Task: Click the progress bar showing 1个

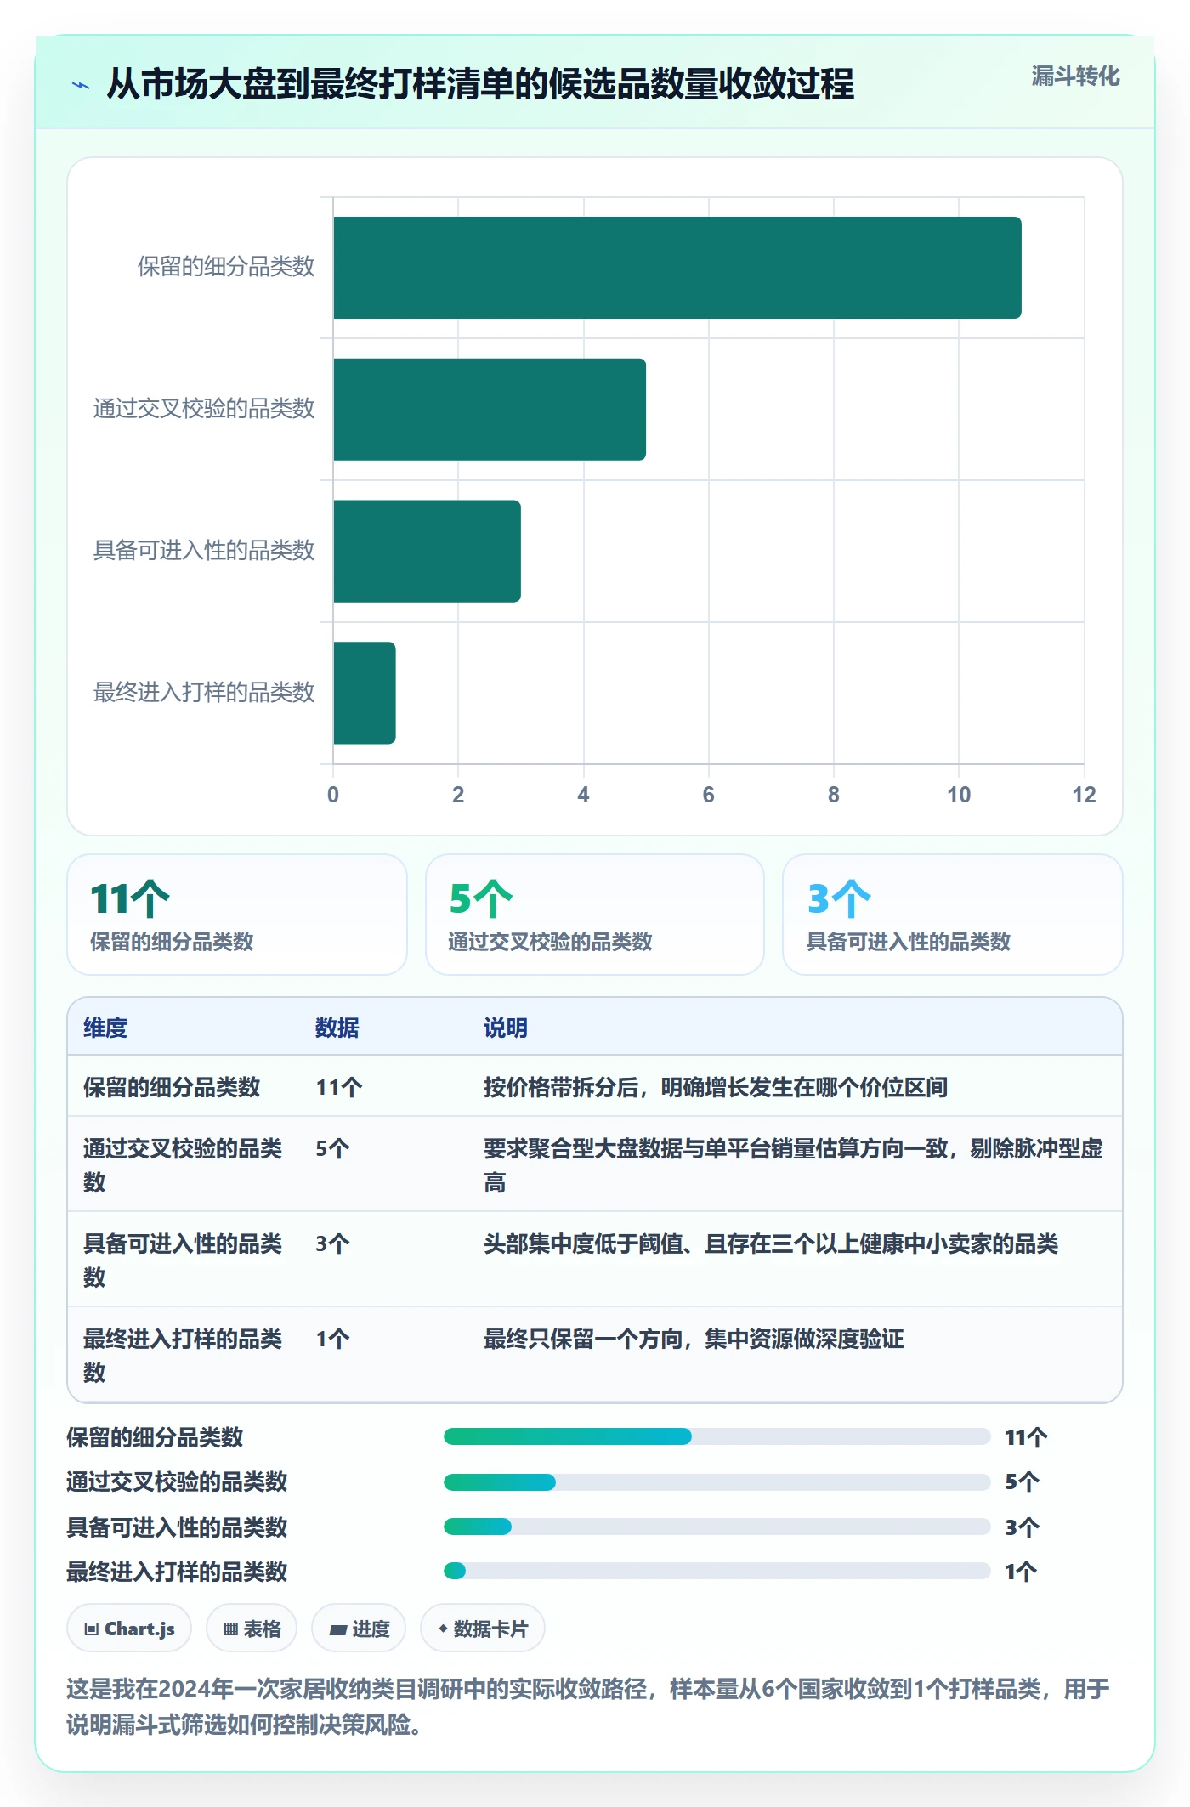Action: click(717, 1571)
